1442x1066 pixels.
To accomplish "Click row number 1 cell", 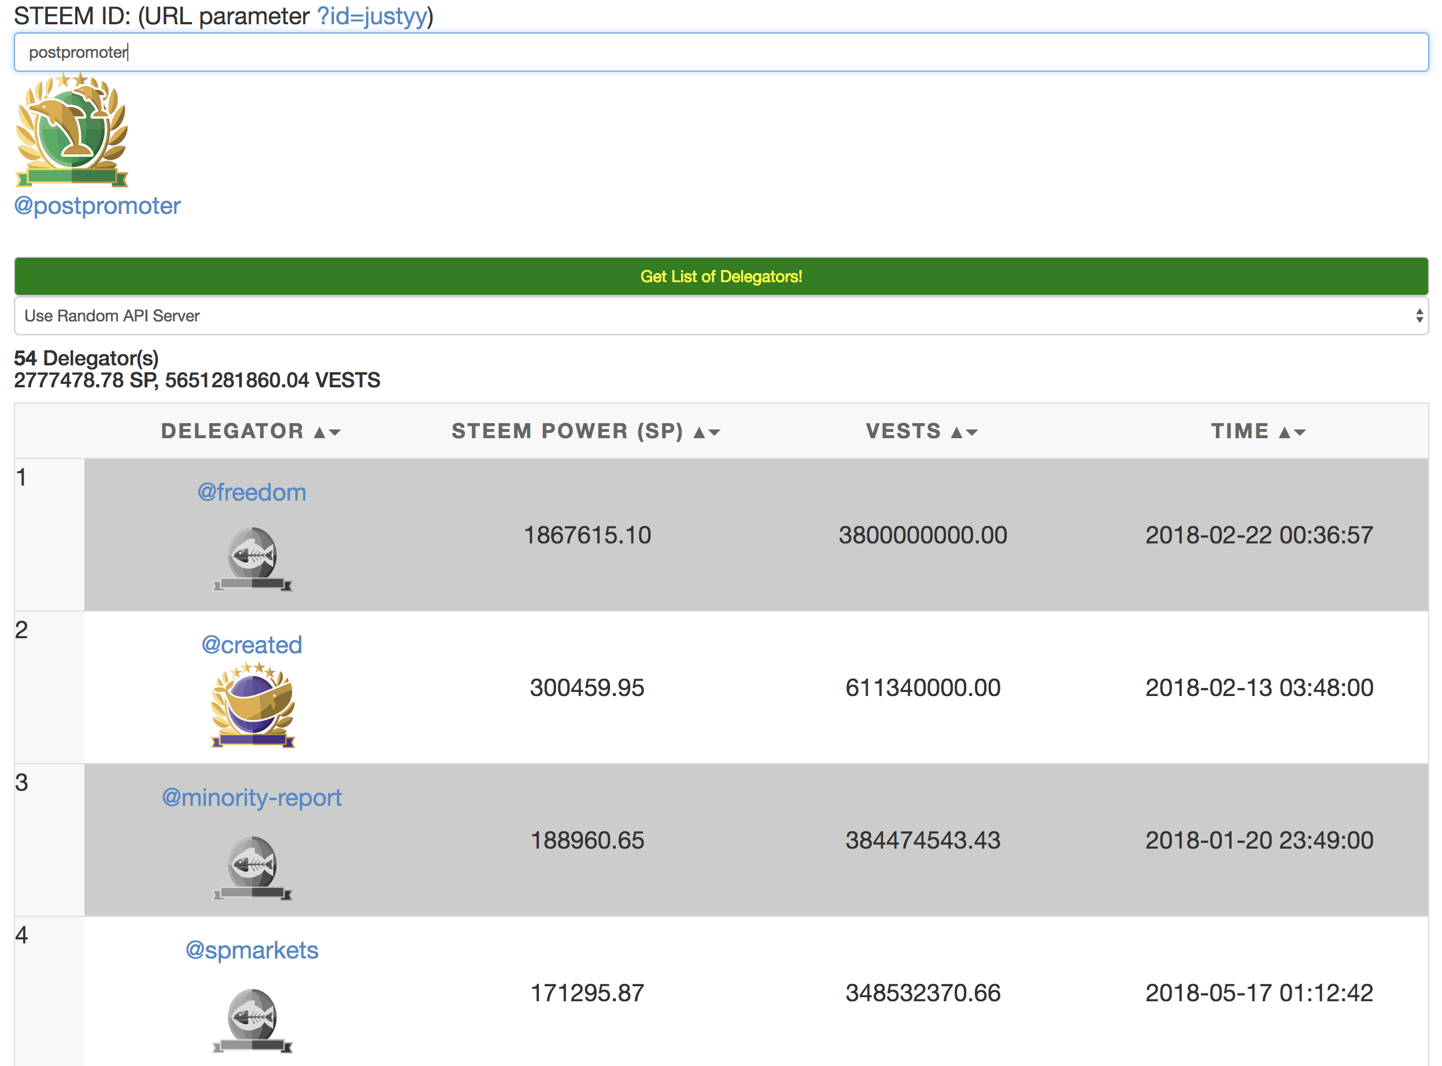I will click(x=50, y=535).
